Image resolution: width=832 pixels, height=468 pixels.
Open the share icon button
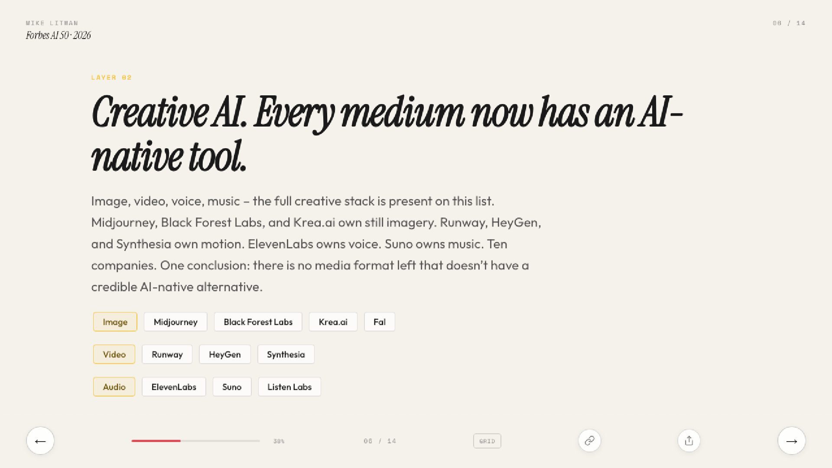coord(689,441)
